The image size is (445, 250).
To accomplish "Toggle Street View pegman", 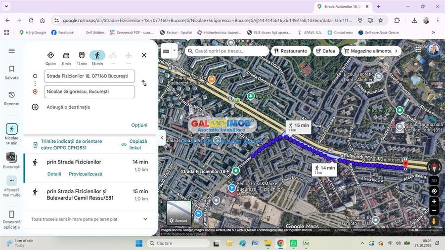I will (434, 221).
